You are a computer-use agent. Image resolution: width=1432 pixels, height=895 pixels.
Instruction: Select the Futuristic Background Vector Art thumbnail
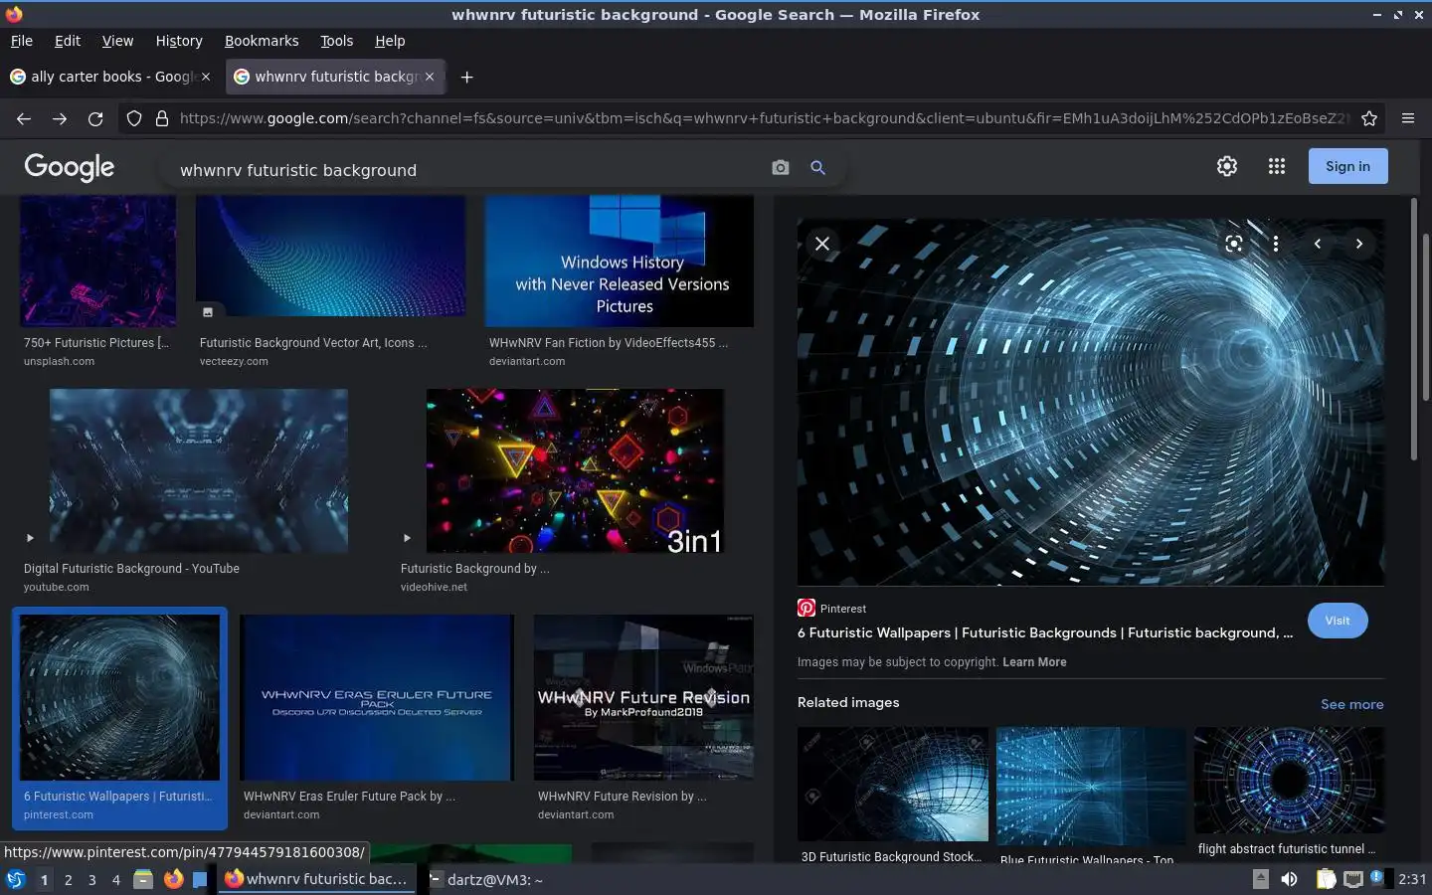(330, 257)
